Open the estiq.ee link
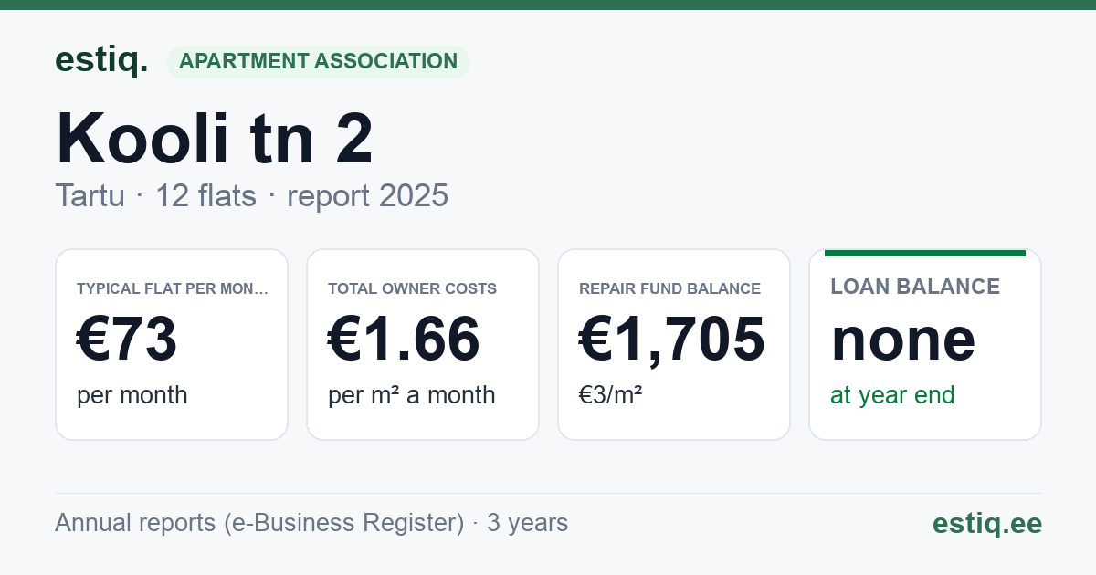This screenshot has height=575, width=1096. pyautogui.click(x=987, y=523)
